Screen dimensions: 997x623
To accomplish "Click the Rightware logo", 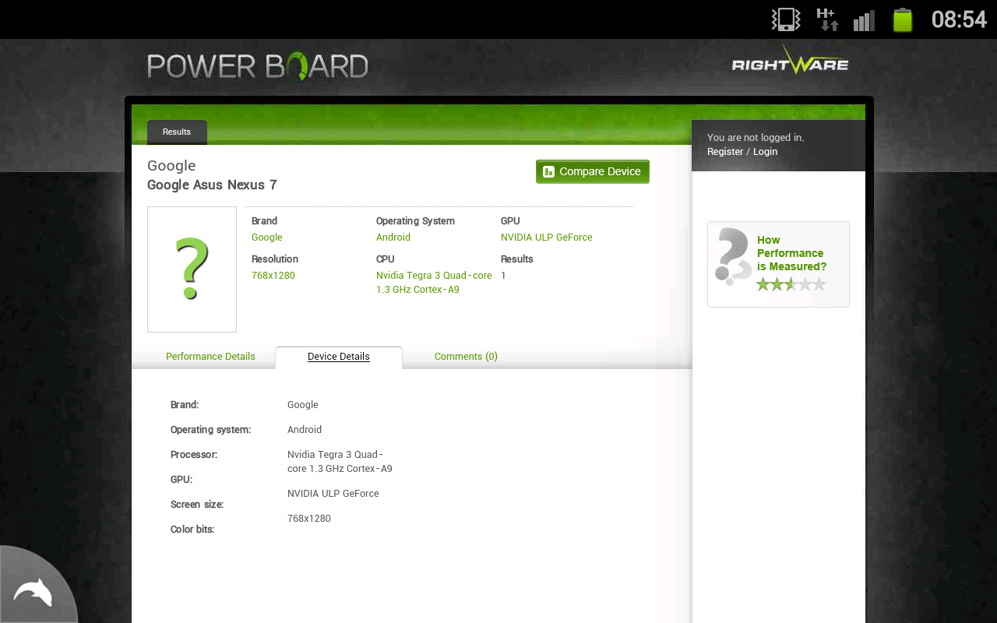I will (x=790, y=62).
